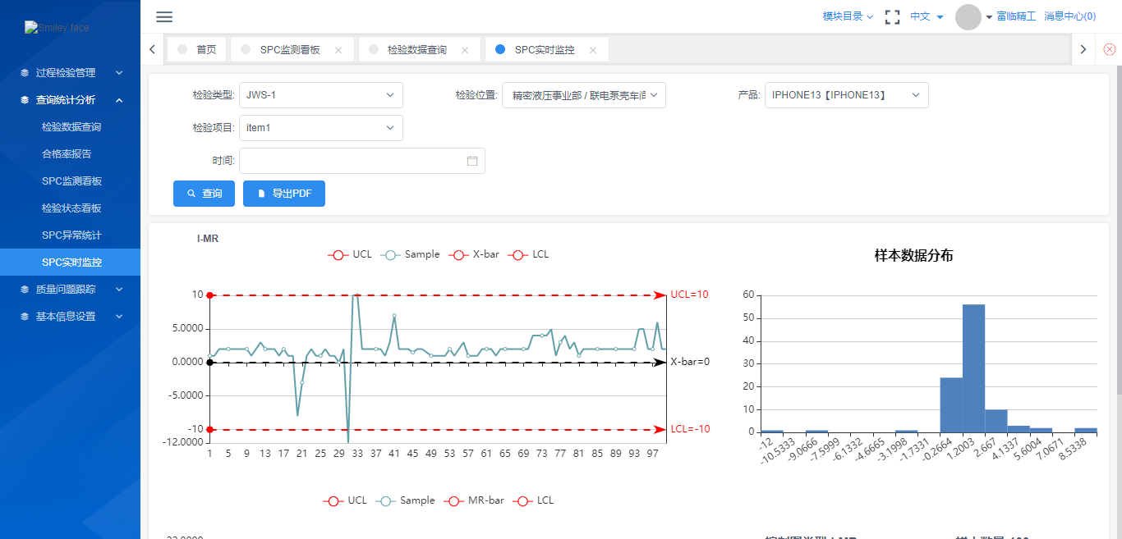Close the 检验数据查询 tab
The height and width of the screenshot is (539, 1122).
pyautogui.click(x=465, y=50)
